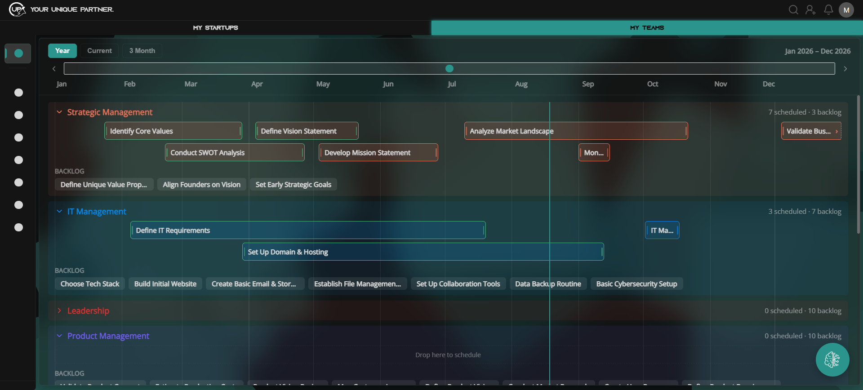This screenshot has height=390, width=863.
Task: Click the teal timeline slider handle
Action: [449, 68]
